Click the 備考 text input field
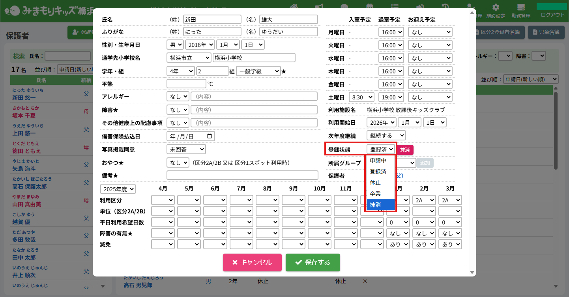569x297 pixels. pyautogui.click(x=242, y=175)
